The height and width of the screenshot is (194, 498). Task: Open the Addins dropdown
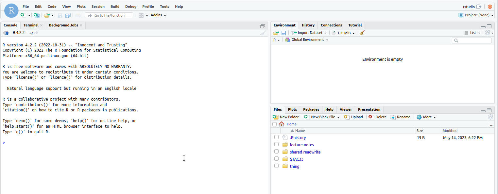click(x=158, y=15)
